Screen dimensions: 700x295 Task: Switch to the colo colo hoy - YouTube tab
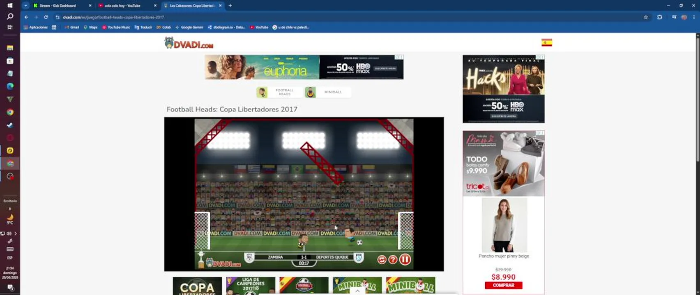122,6
